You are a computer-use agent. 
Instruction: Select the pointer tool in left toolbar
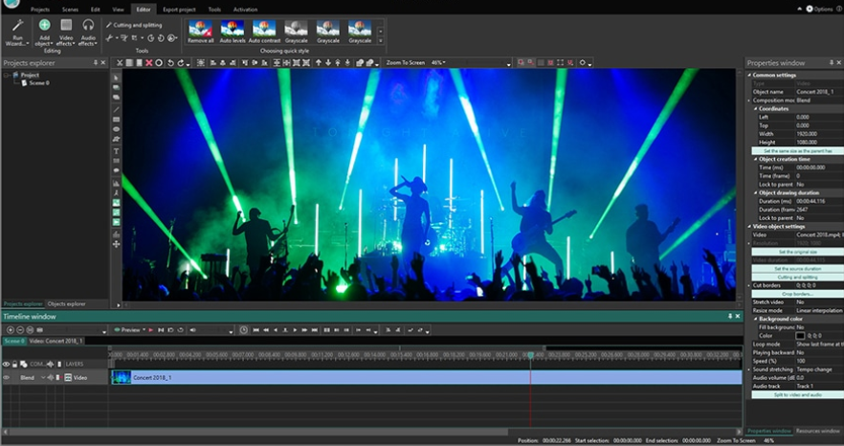116,78
